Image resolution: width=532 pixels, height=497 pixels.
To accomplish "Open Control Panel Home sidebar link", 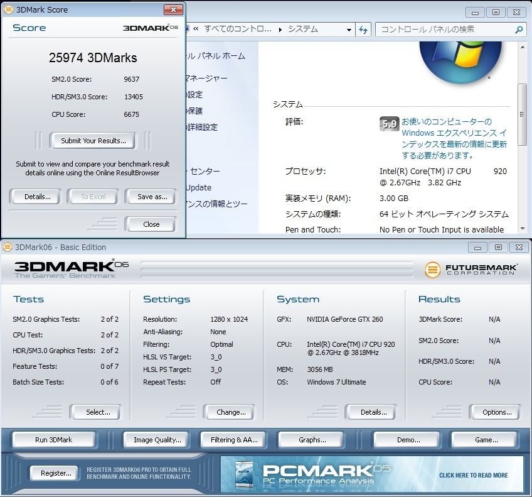I will (216, 56).
